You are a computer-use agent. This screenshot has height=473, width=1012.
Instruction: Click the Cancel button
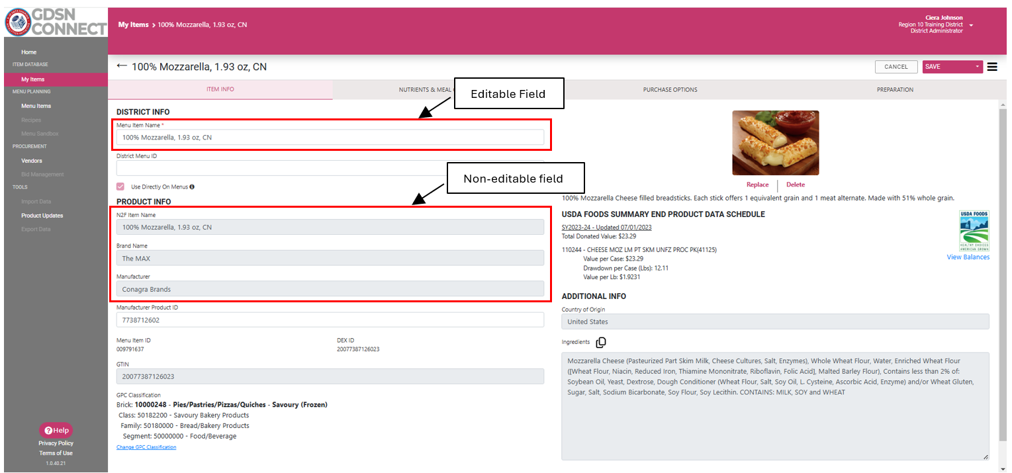pos(896,67)
